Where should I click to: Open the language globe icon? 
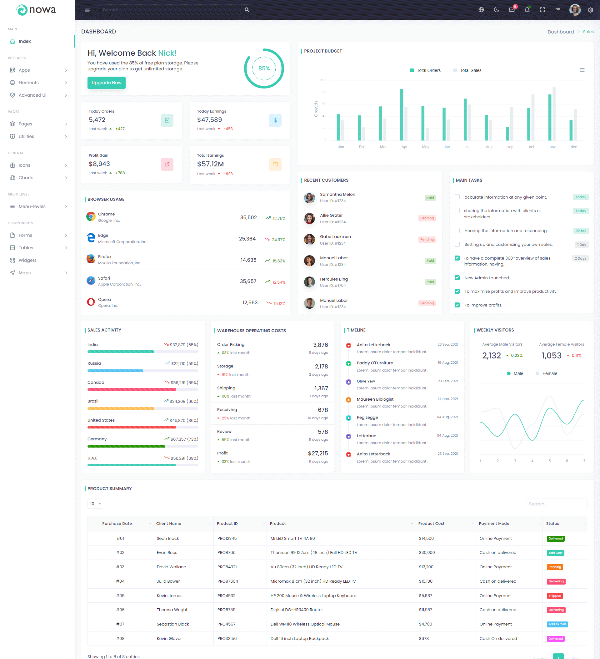click(481, 10)
